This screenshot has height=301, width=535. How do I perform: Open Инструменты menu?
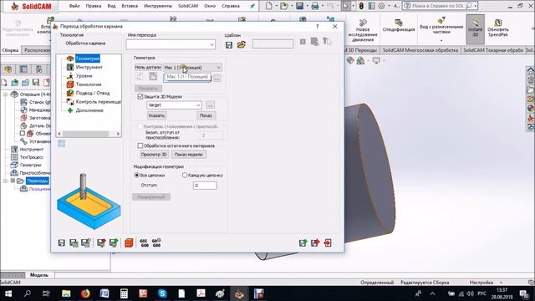[158, 6]
